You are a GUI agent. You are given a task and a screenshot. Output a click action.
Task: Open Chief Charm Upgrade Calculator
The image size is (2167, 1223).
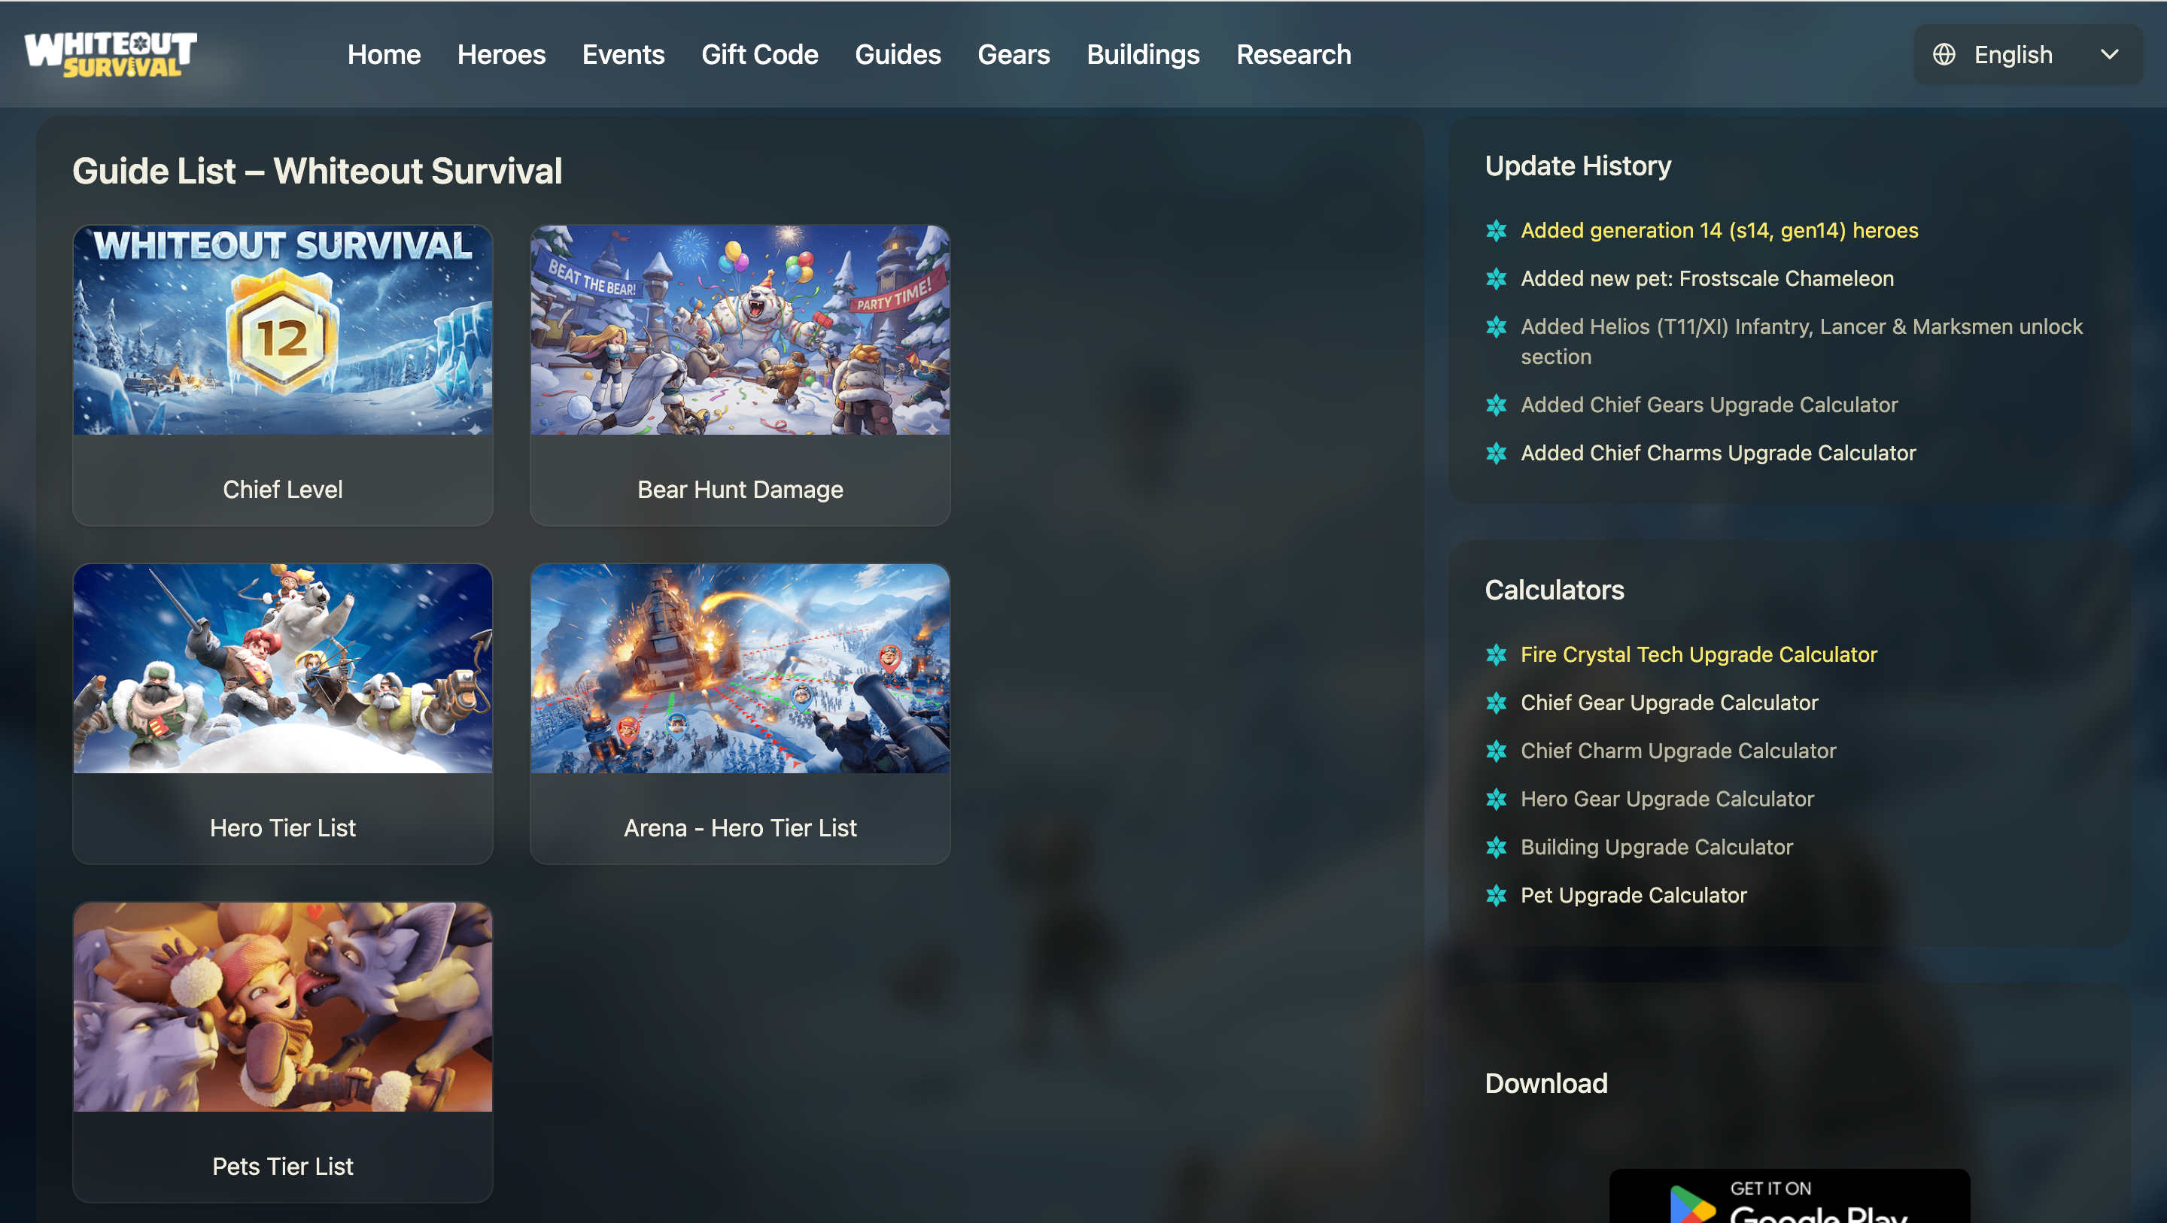point(1678,751)
